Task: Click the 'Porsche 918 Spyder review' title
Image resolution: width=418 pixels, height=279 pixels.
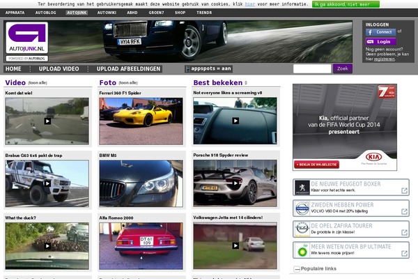Action: [220, 155]
